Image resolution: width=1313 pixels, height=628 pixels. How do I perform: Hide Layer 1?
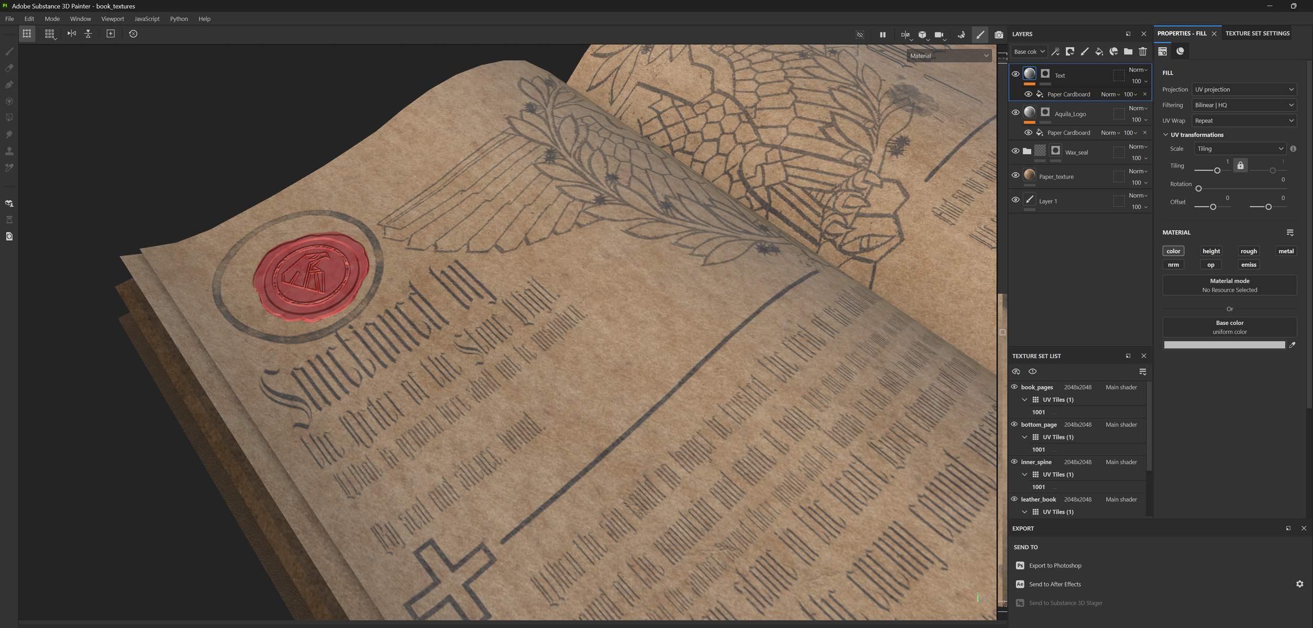[1015, 200]
